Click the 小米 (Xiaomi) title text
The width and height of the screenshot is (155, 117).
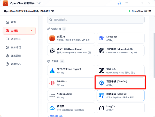[x=64, y=94]
